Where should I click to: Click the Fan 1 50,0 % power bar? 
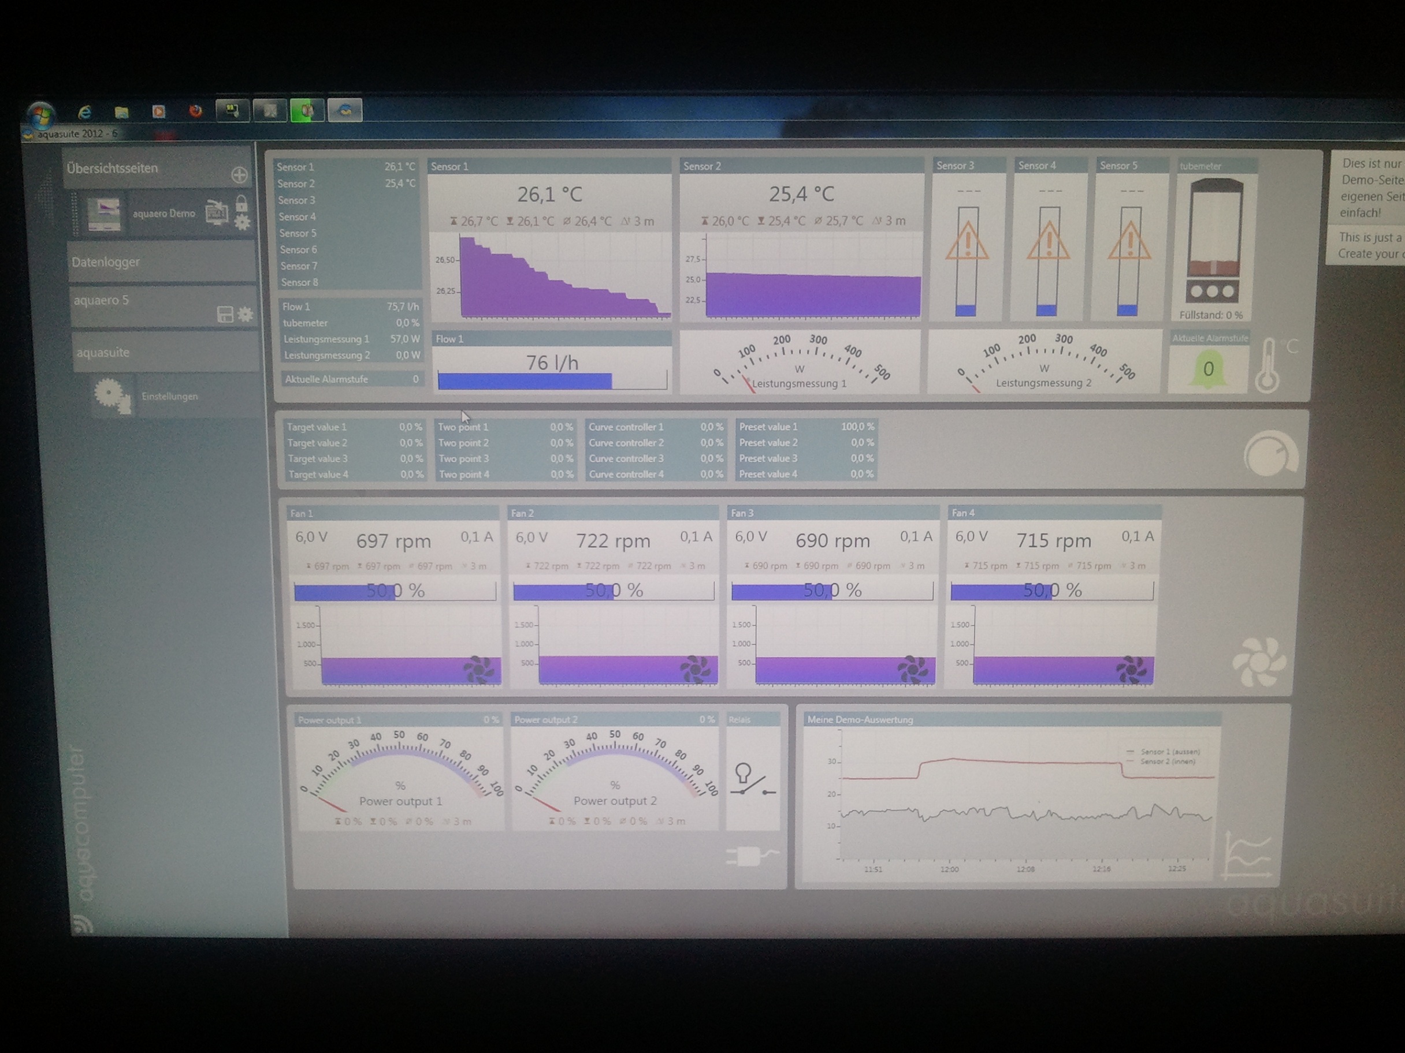tap(395, 591)
